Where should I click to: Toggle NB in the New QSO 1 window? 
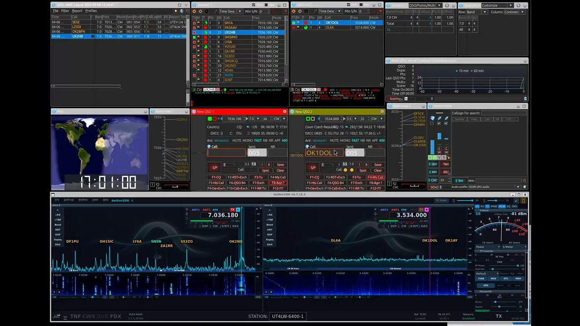click(x=265, y=141)
